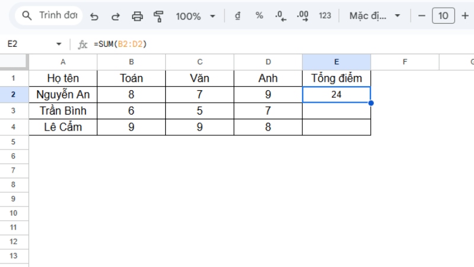474x267 pixels.
Task: Click the empty Tổng điểm cell for Trần Bình
Action: pyautogui.click(x=337, y=110)
